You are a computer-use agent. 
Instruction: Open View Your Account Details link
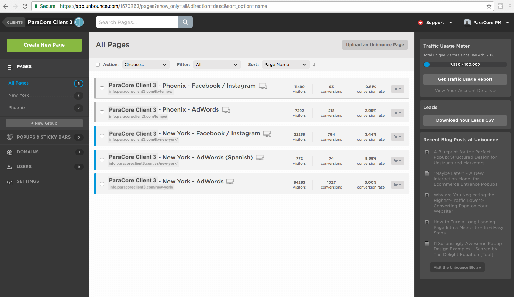[465, 91]
